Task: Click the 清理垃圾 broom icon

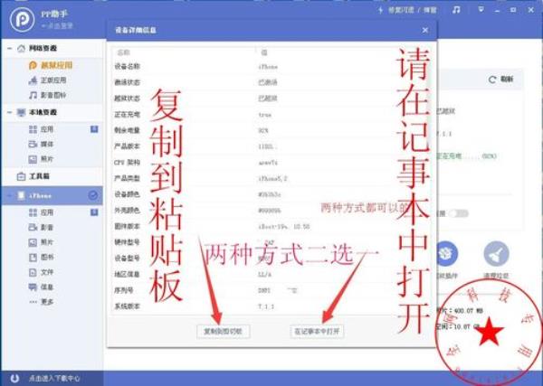Action: click(x=496, y=254)
